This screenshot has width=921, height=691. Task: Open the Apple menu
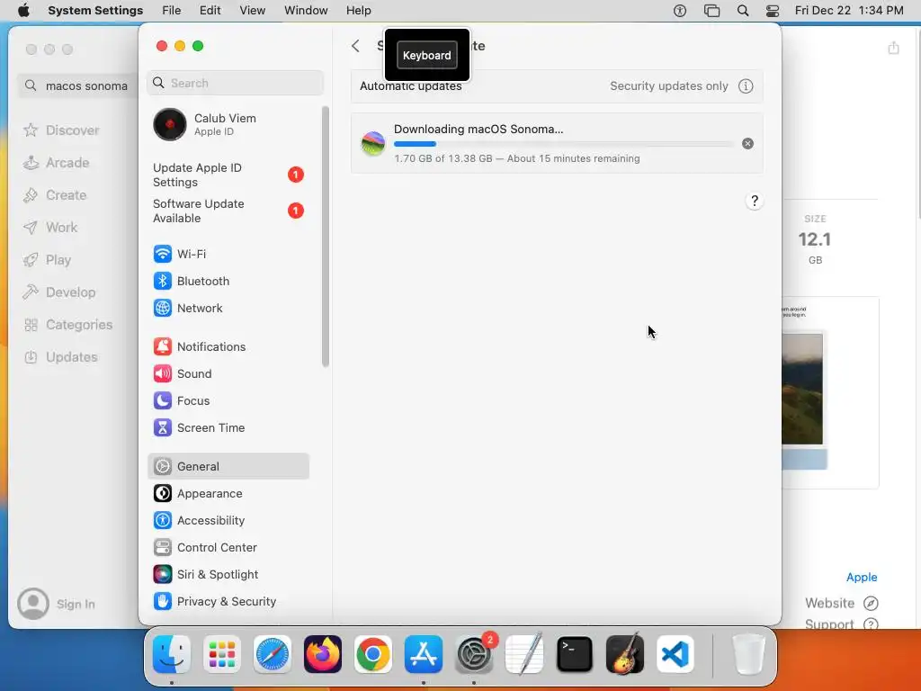point(23,11)
